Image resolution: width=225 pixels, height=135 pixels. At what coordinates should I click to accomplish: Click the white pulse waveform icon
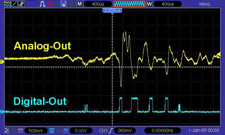pos(42,4)
